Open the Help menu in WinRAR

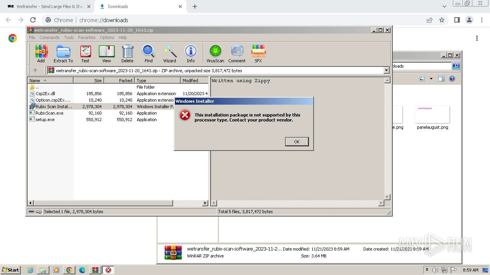coord(122,37)
